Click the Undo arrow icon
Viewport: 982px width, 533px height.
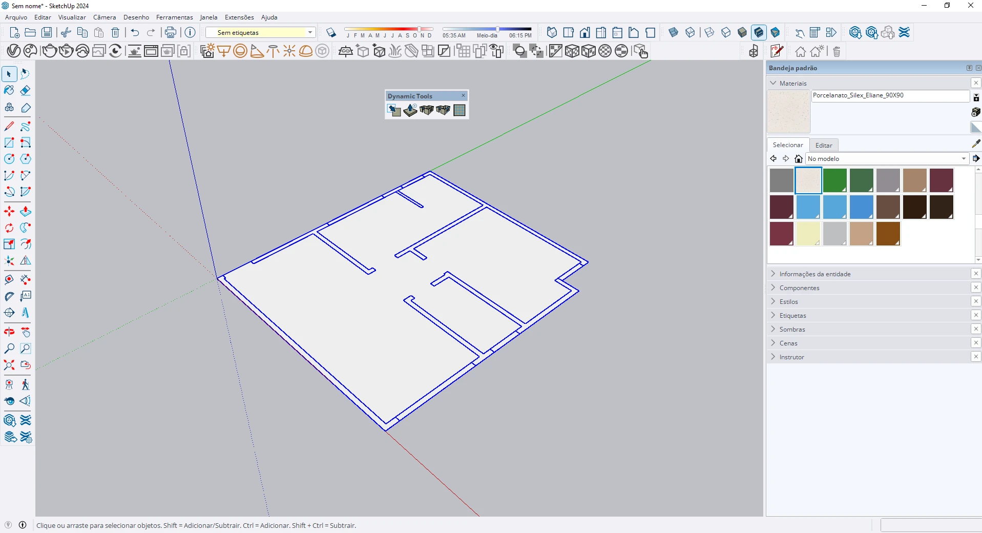click(135, 32)
